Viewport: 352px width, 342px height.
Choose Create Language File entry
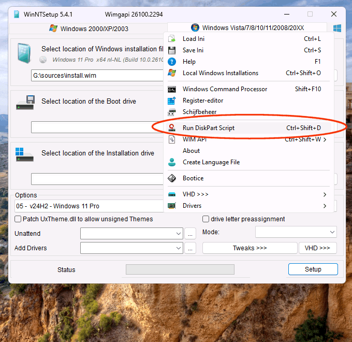[249, 162]
